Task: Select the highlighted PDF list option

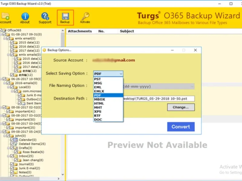Action: pyautogui.click(x=108, y=95)
